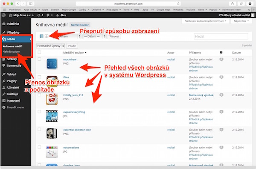The width and height of the screenshot is (256, 169).
Task: Expand Nastavení zobrazených informací panel
Action: [205, 21]
